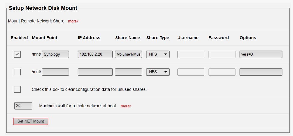Open 'more>' link beside Mount Remote Network Share
The height and width of the screenshot is (136, 293).
point(73,21)
